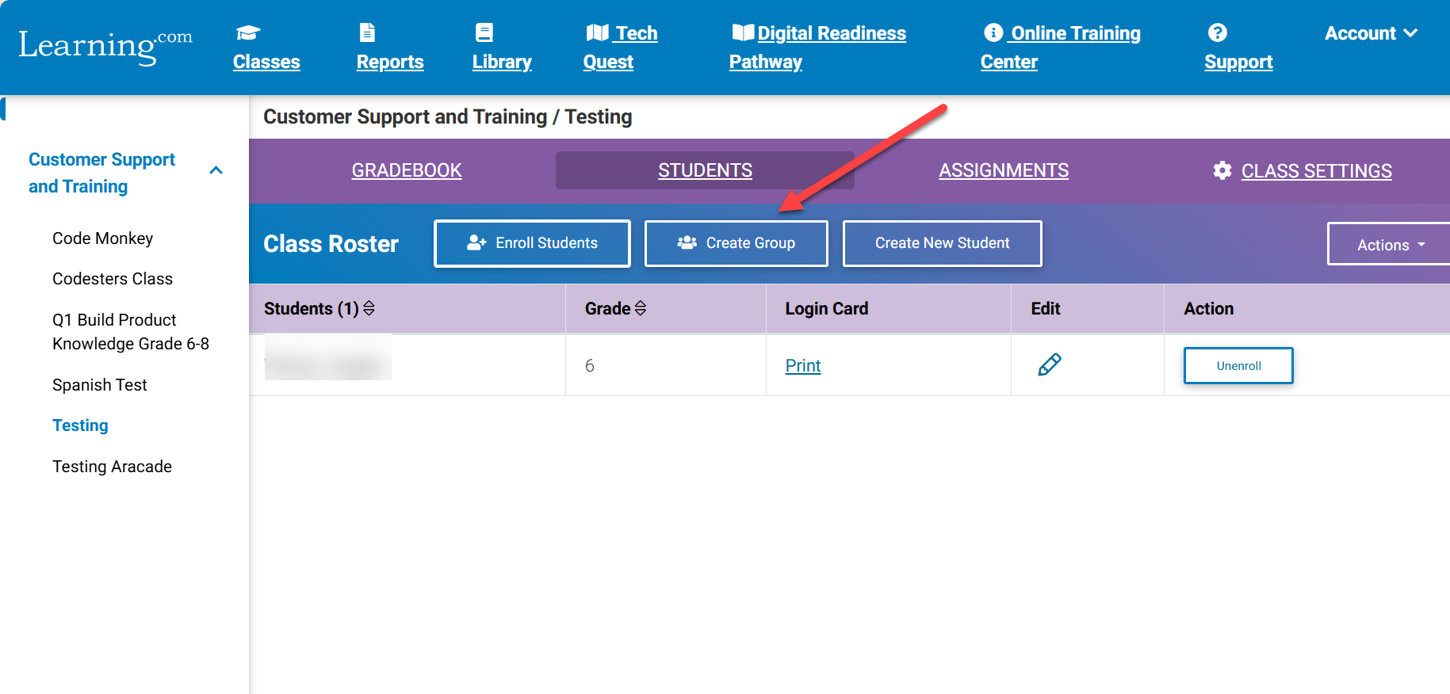The height and width of the screenshot is (694, 1450).
Task: Expand the Actions dropdown button
Action: pos(1390,245)
